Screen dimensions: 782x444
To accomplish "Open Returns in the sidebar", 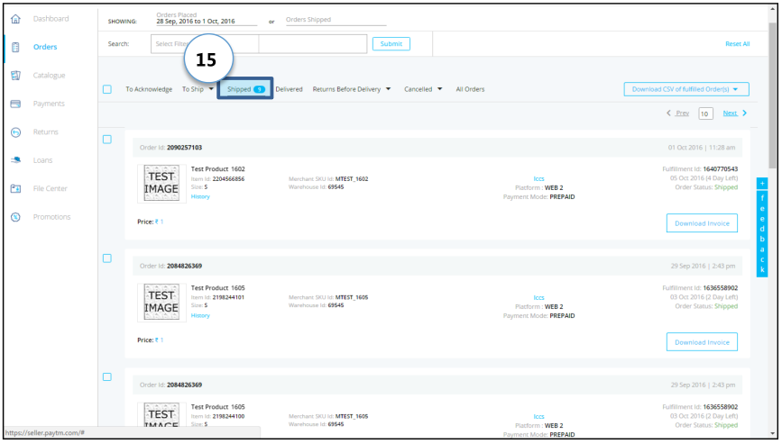I will click(46, 131).
